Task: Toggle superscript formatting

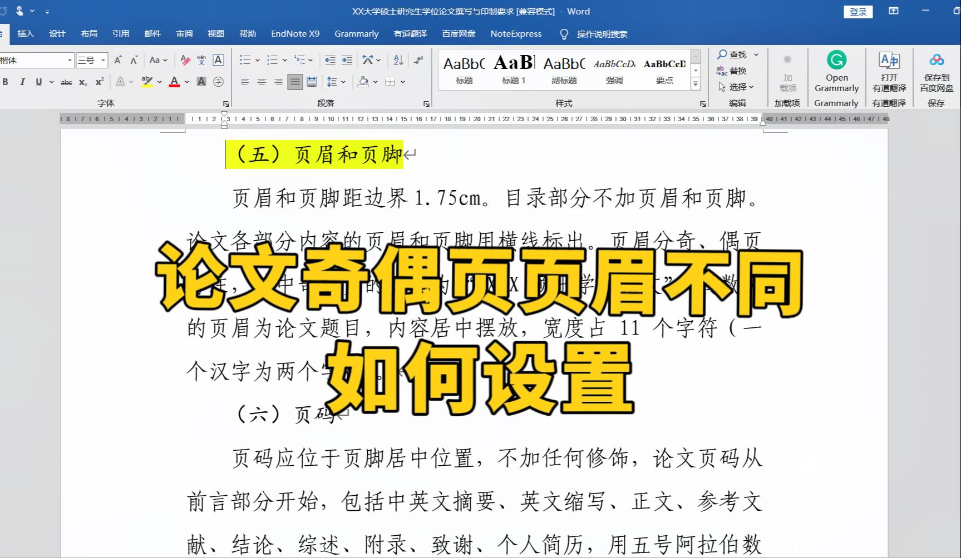Action: click(x=100, y=82)
